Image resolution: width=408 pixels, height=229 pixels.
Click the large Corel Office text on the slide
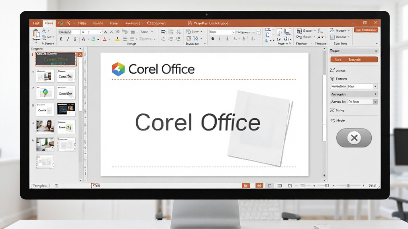point(198,122)
